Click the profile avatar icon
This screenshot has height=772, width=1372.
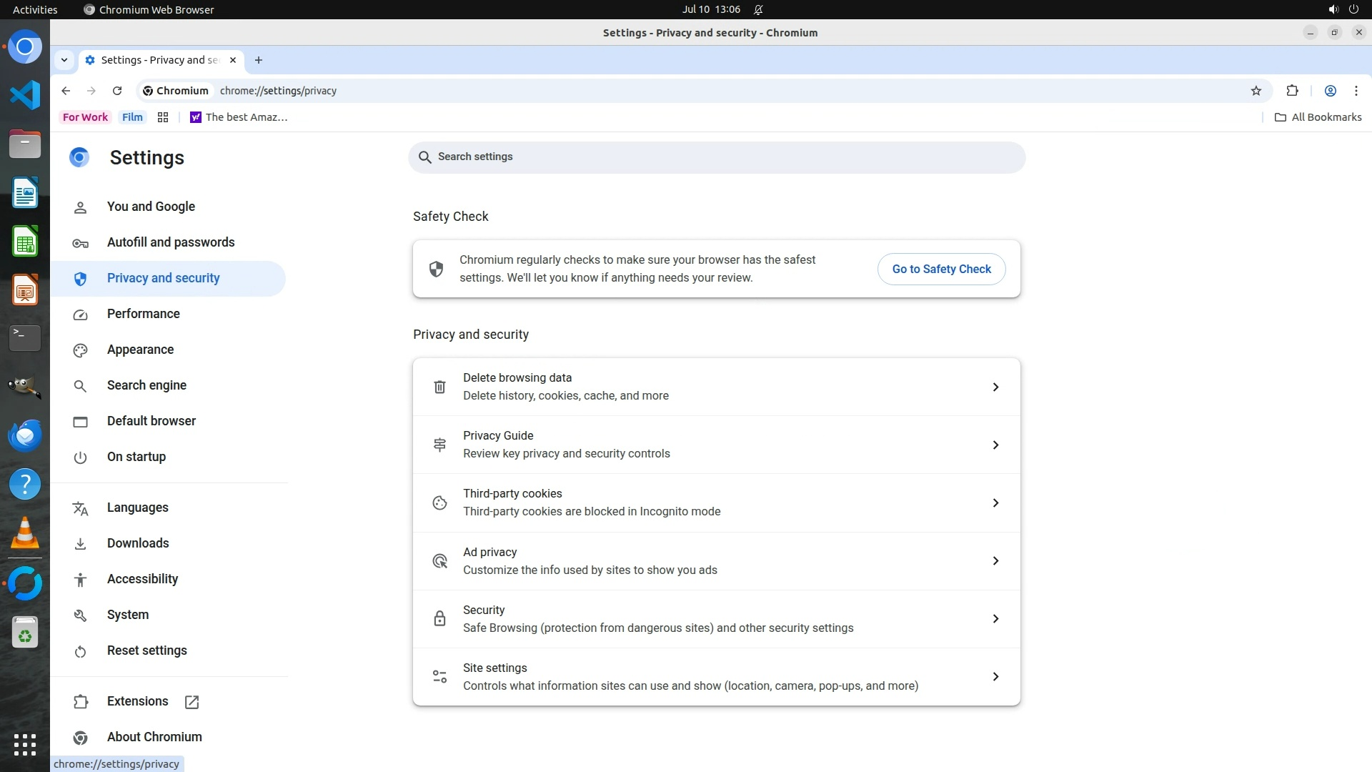1330,91
